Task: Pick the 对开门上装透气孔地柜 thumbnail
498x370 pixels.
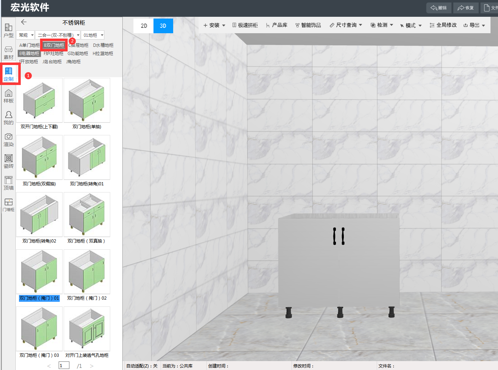Action: (87, 329)
